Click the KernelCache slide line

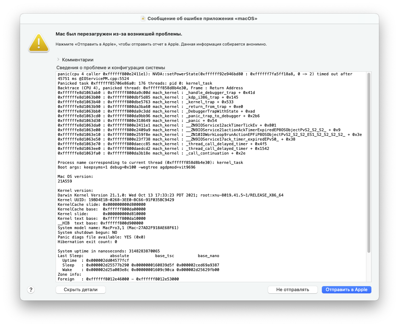point(102,204)
